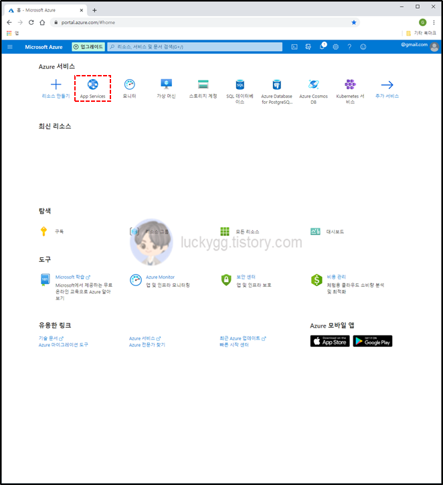Open a new browser tab
The height and width of the screenshot is (485, 443).
94,10
